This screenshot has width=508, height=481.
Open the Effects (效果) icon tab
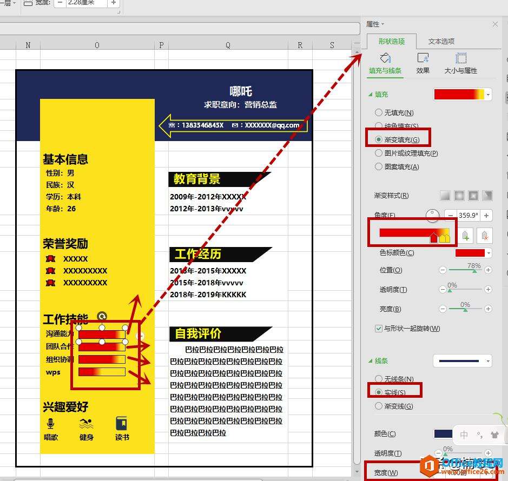tap(423, 63)
